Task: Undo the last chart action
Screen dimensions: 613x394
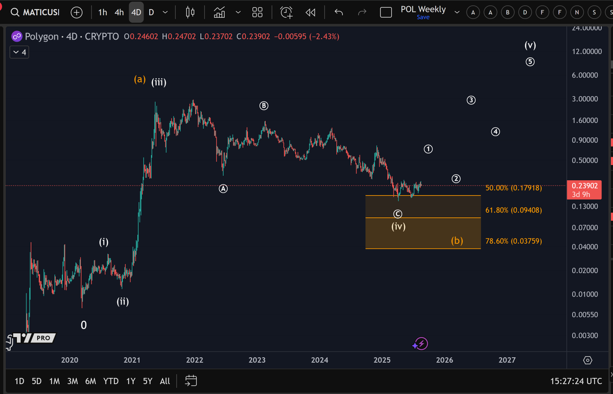Action: pyautogui.click(x=338, y=12)
